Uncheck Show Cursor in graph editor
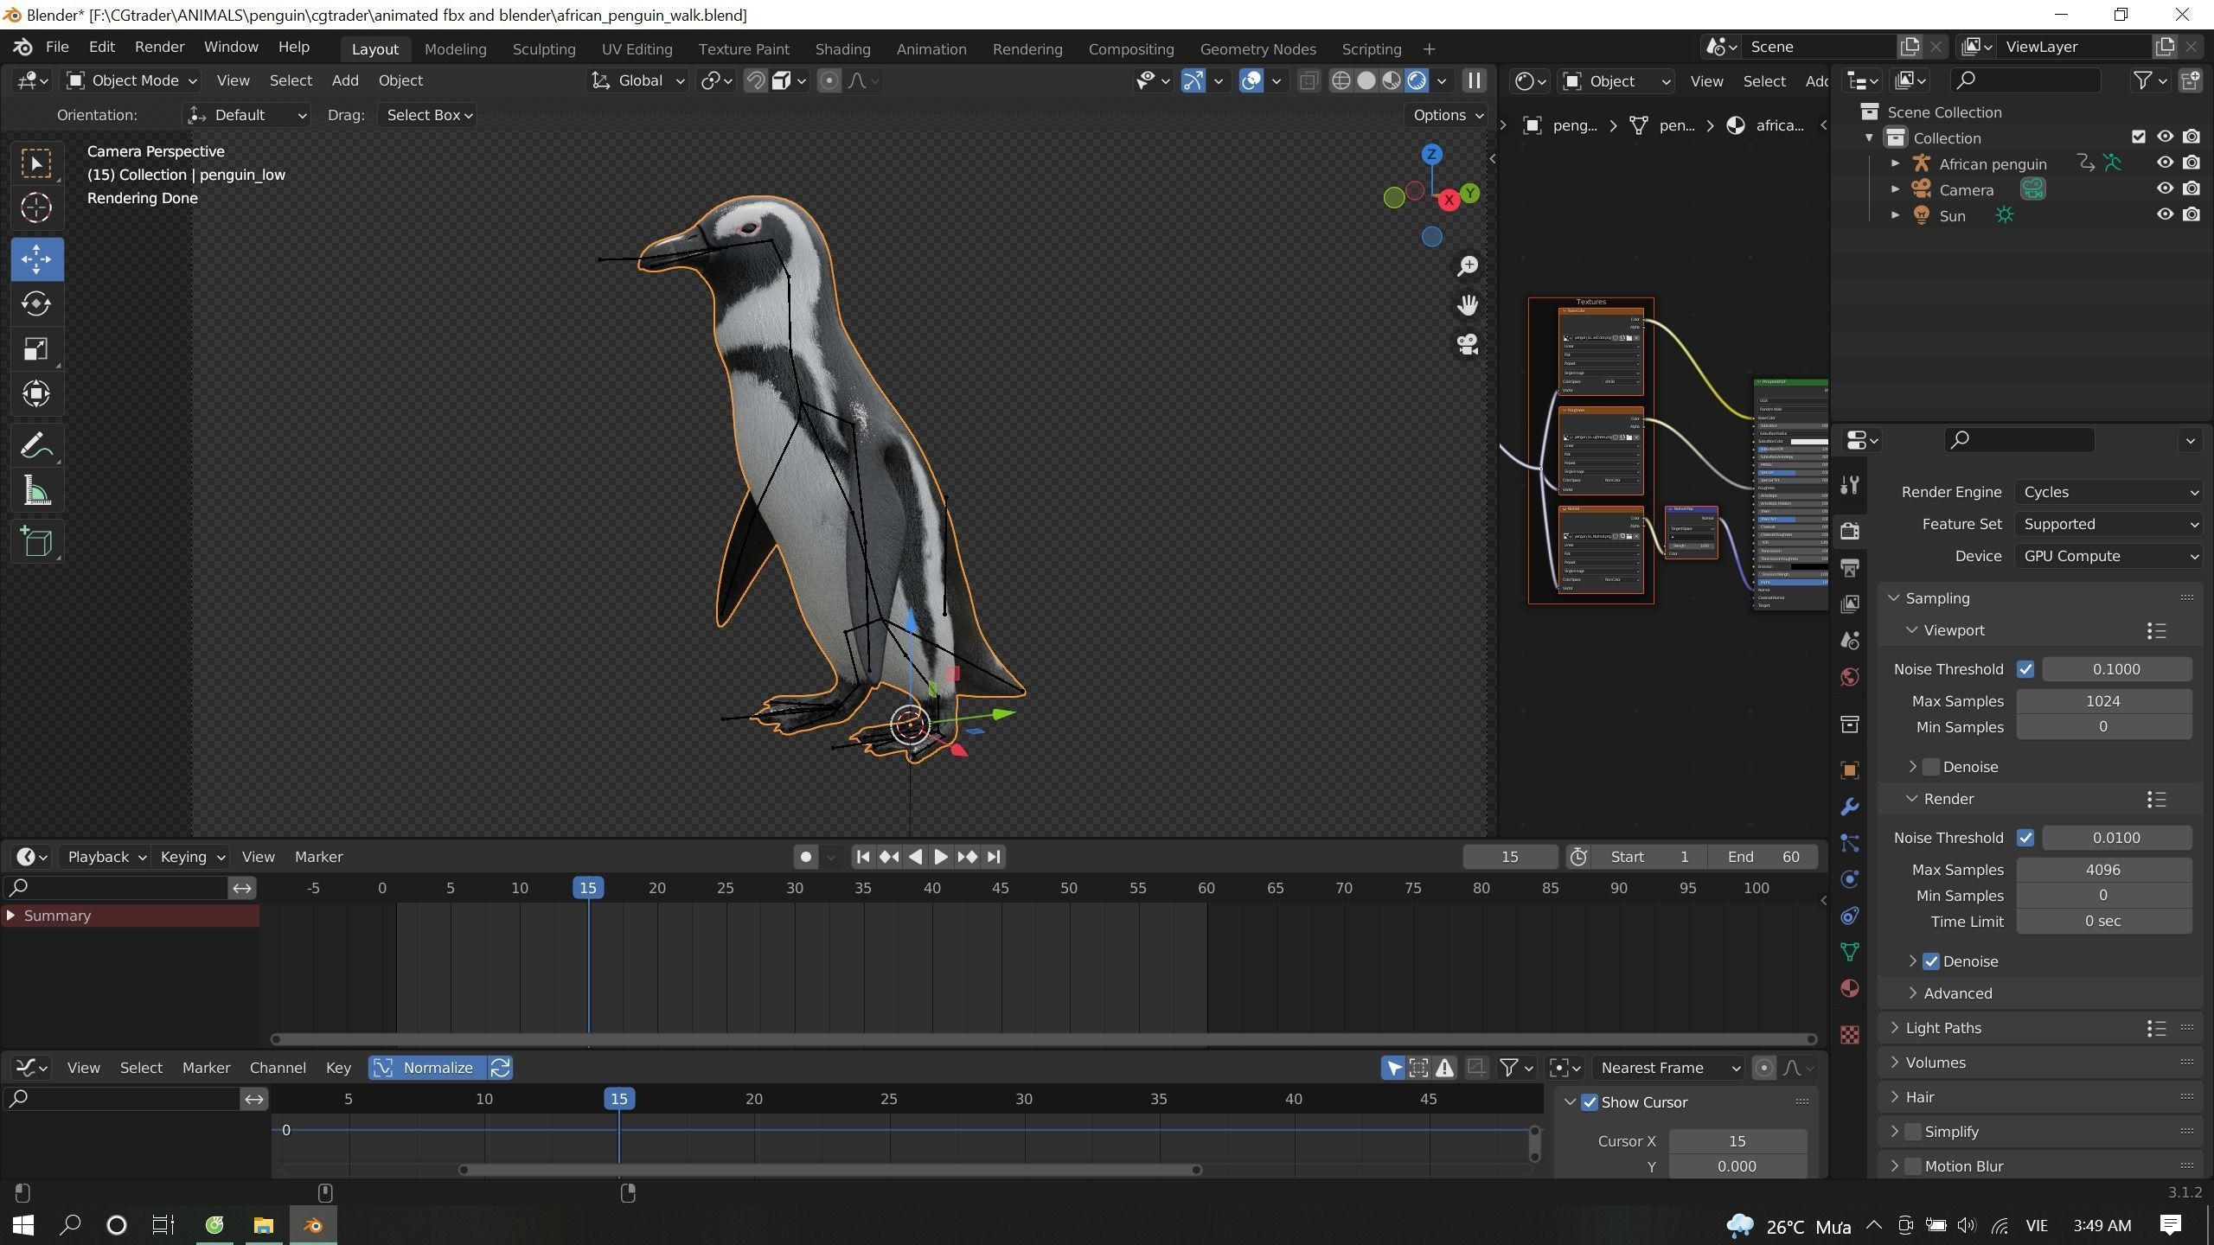Image resolution: width=2214 pixels, height=1245 pixels. click(x=1590, y=1102)
